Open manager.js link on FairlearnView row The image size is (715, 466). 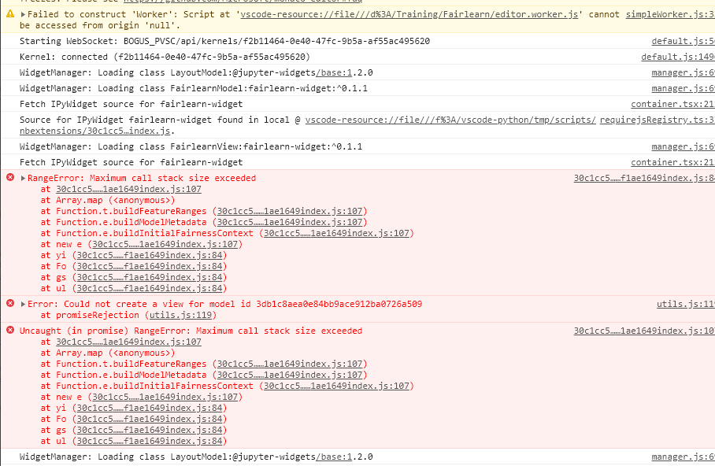coord(683,147)
